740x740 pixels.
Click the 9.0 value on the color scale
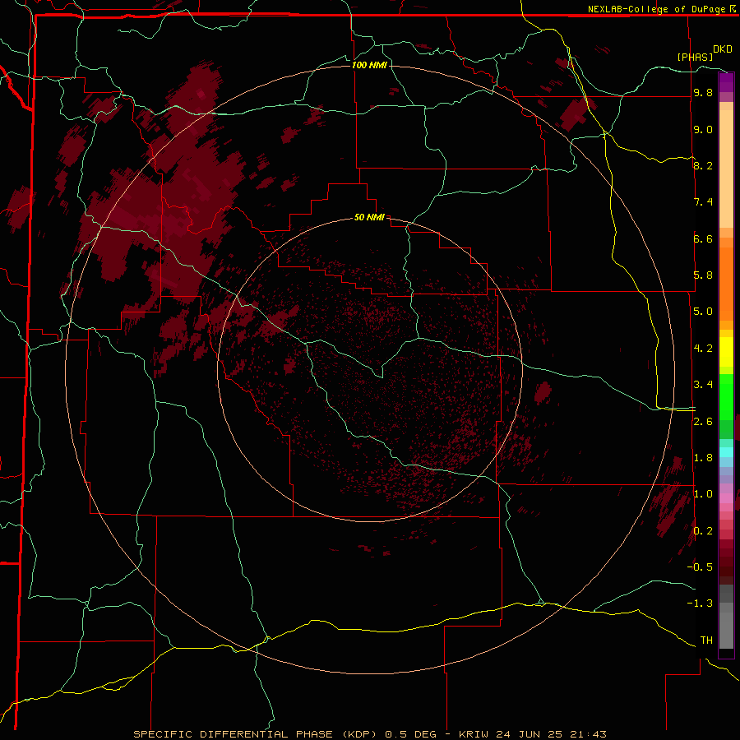(x=703, y=129)
